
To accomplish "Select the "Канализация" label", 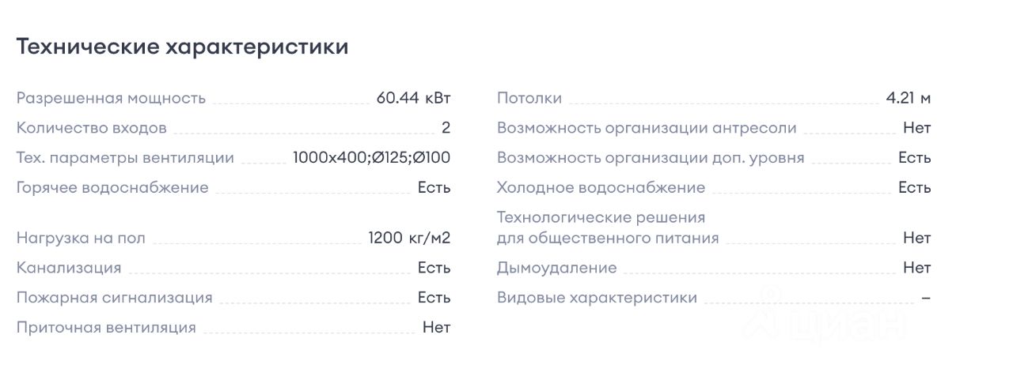I will 69,268.
